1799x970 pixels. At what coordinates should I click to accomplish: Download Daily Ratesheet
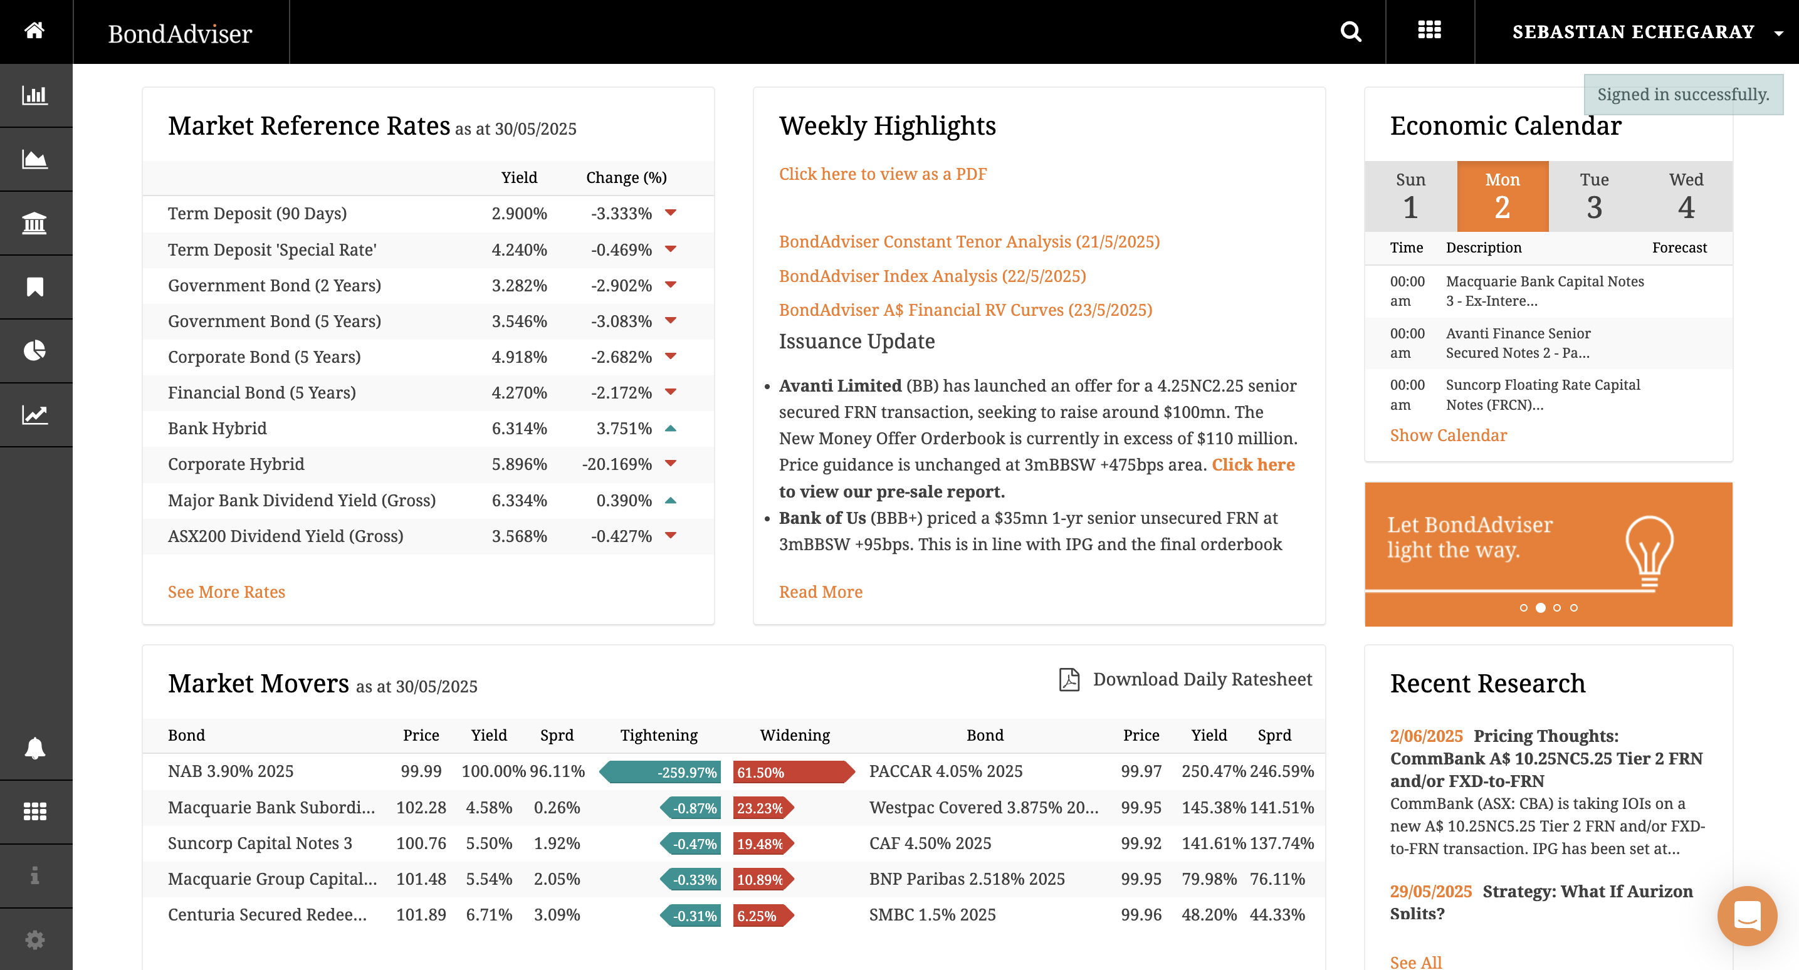(1202, 679)
